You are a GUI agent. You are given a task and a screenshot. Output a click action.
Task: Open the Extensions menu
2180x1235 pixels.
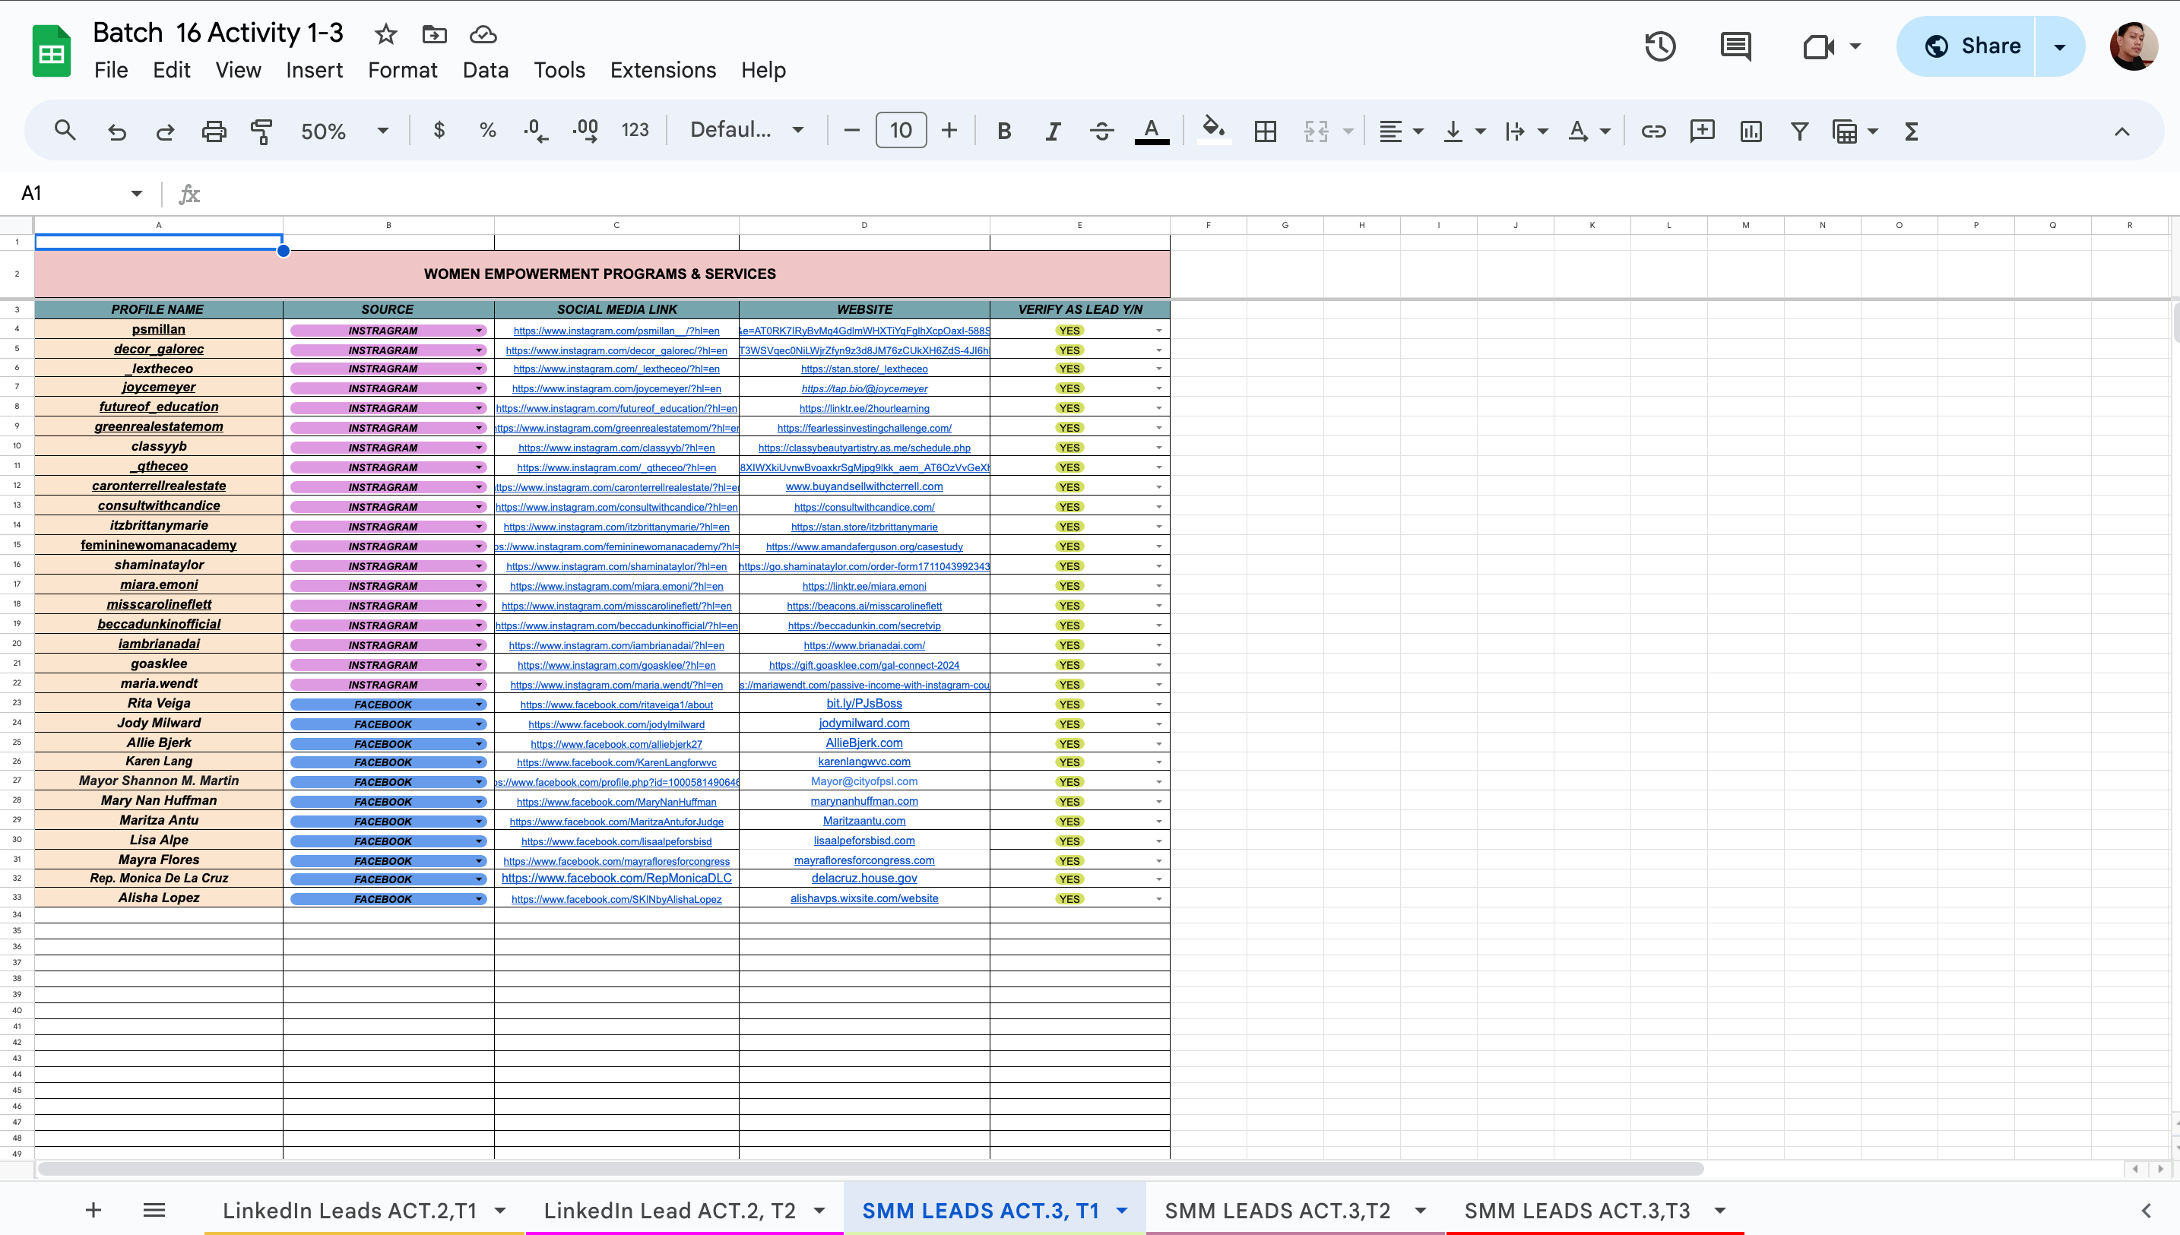(663, 71)
